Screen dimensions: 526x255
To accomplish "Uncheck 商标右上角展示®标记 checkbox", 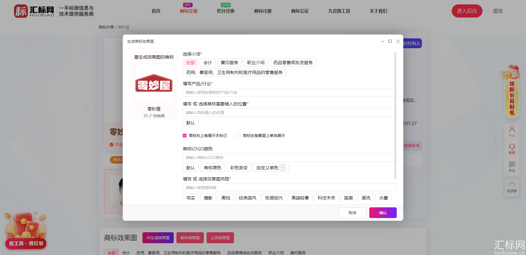I will pyautogui.click(x=185, y=136).
